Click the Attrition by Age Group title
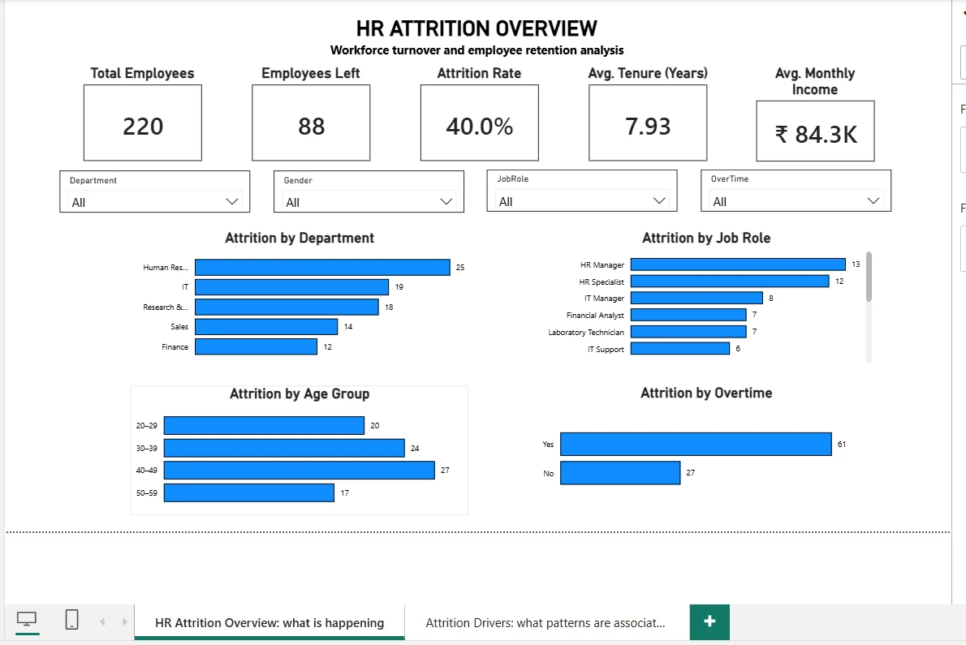966x645 pixels. (x=300, y=393)
